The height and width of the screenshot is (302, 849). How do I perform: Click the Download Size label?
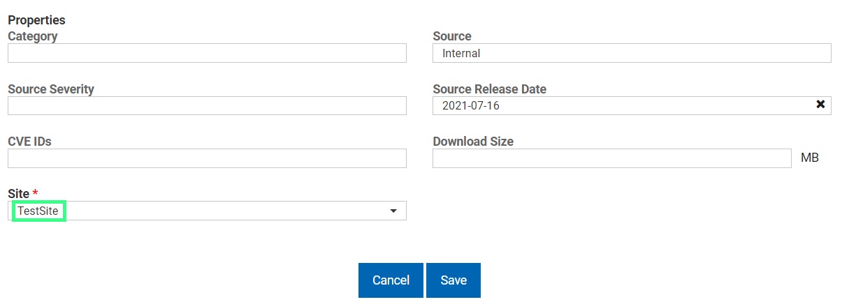(x=473, y=142)
